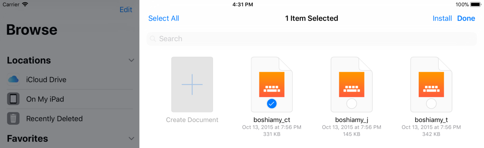Image resolution: width=484 pixels, height=148 pixels.
Task: Focus the Search field
Action: tap(312, 39)
